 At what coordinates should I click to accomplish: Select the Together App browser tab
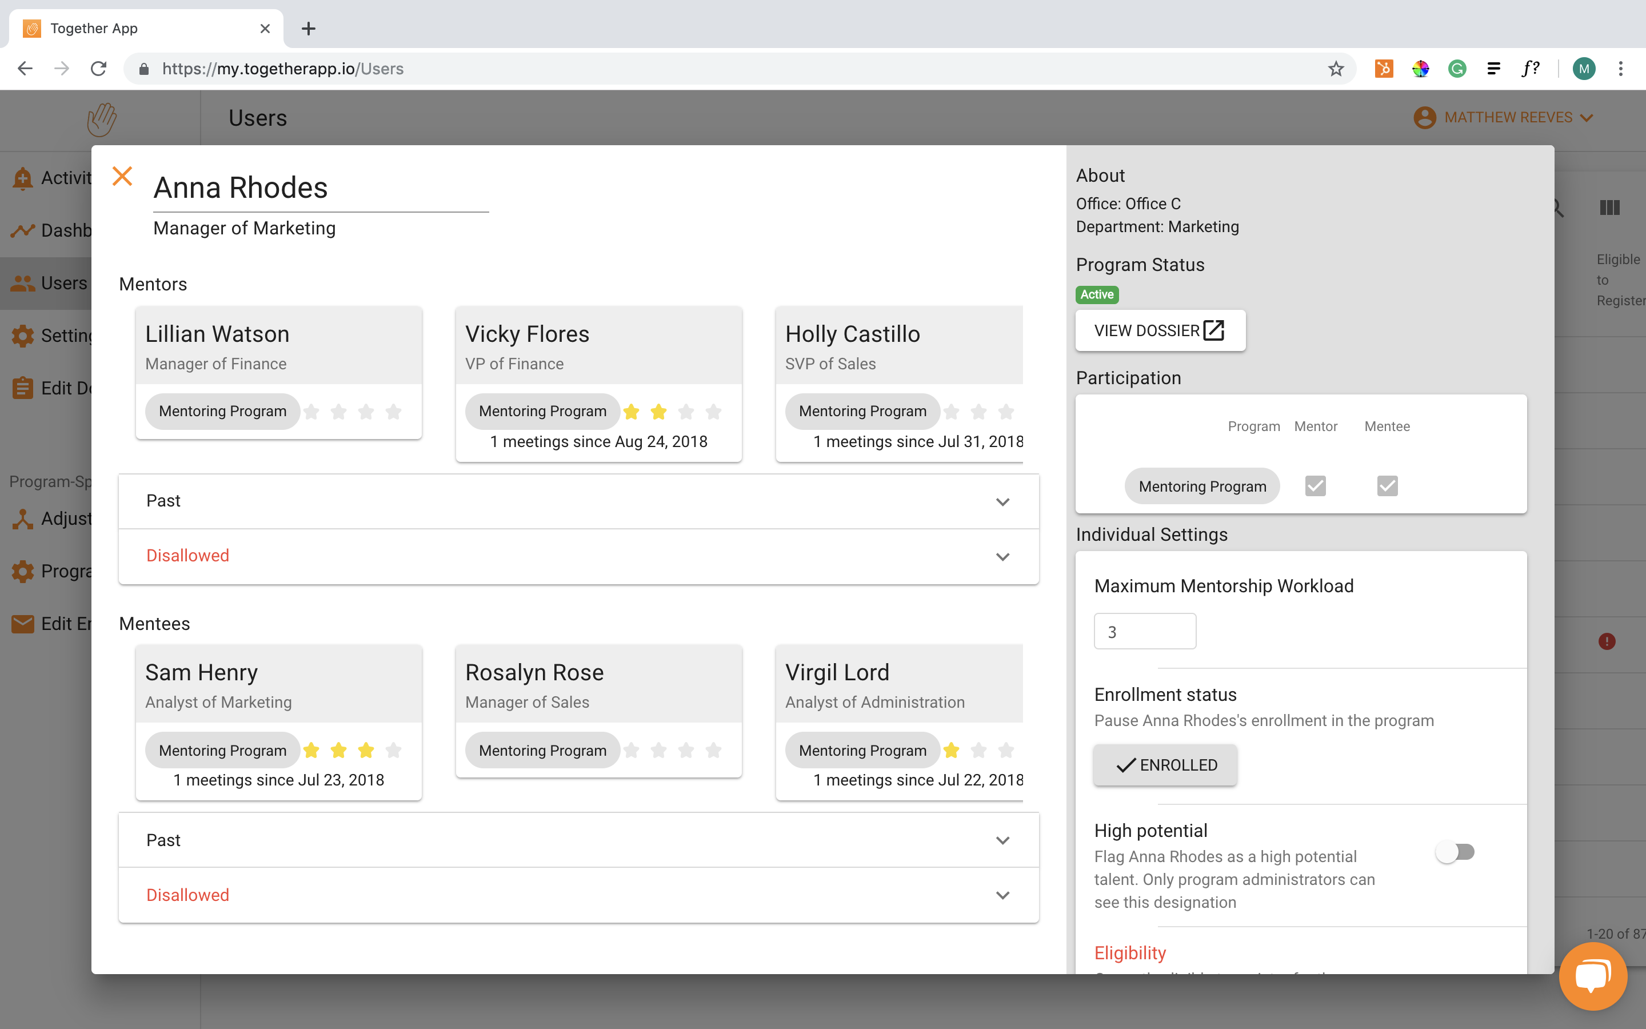[x=146, y=29]
